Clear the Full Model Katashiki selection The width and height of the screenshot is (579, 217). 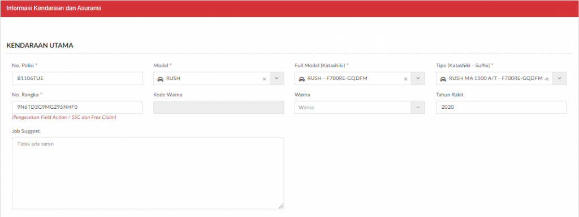405,79
